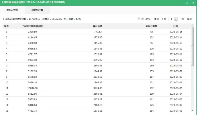197x115 pixels.
Task: Select date cell 2023-05-12
Action: tap(176, 49)
